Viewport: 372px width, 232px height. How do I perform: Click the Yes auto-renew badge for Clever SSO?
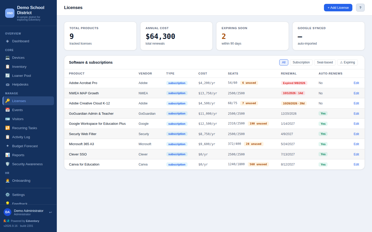point(323,154)
